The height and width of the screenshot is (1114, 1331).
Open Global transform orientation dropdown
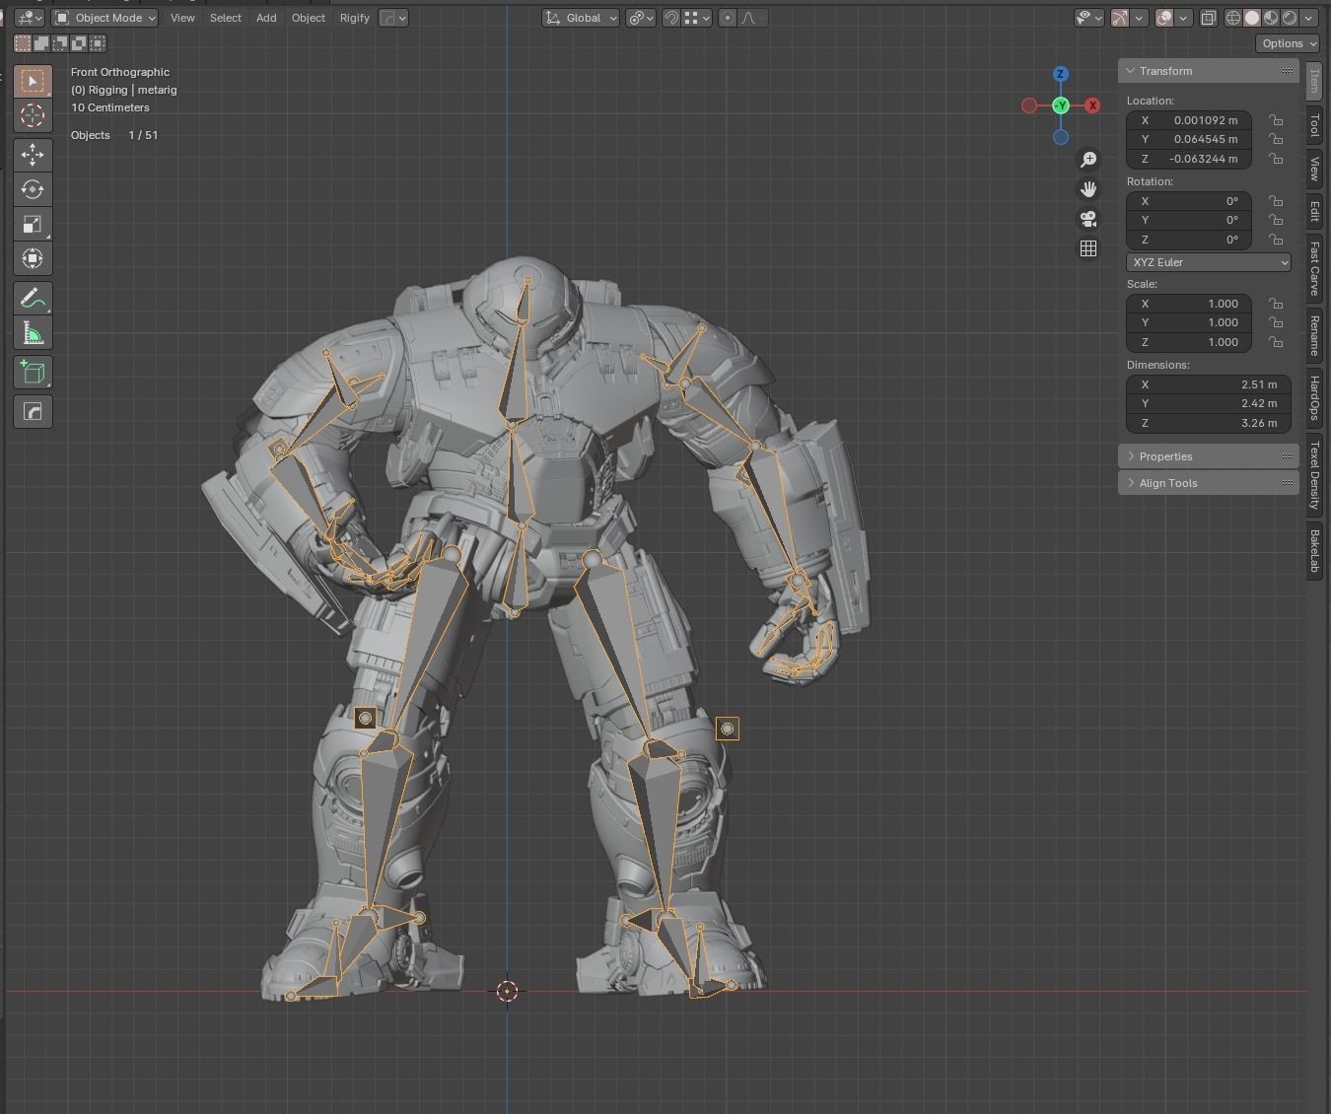[x=581, y=18]
